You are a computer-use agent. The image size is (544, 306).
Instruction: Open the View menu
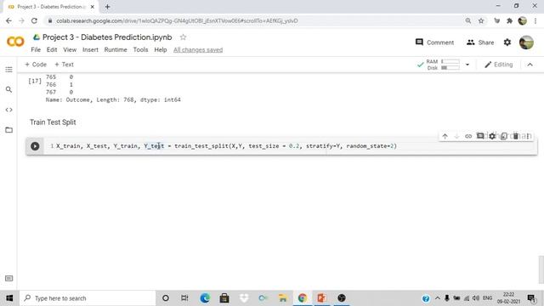[70, 49]
